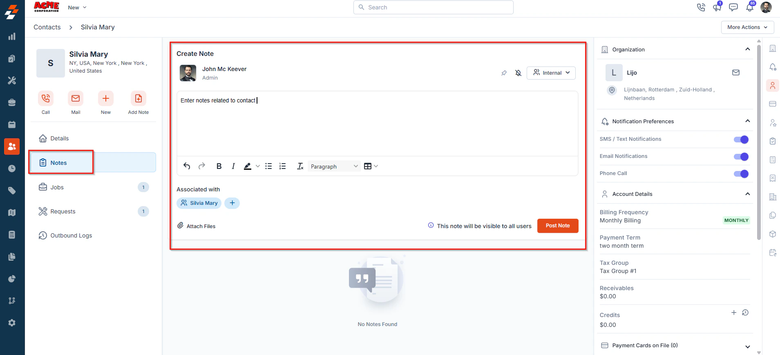
Task: Open the Paragraph style dropdown
Action: click(x=334, y=166)
